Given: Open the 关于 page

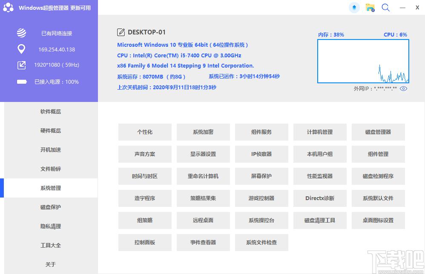Looking at the screenshot, I should pos(51,264).
